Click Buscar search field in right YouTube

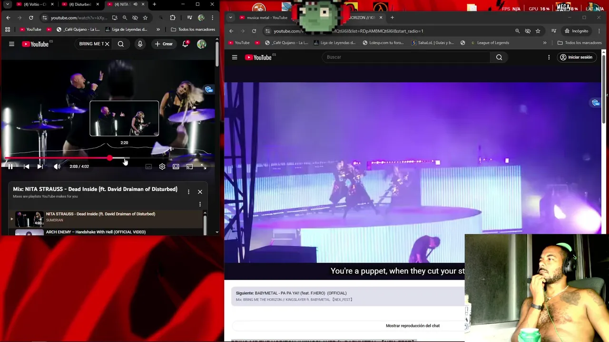tap(406, 57)
